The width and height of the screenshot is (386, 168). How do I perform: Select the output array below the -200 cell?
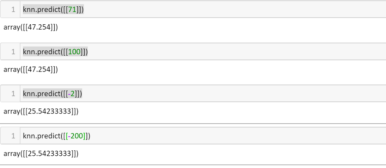coord(41,154)
